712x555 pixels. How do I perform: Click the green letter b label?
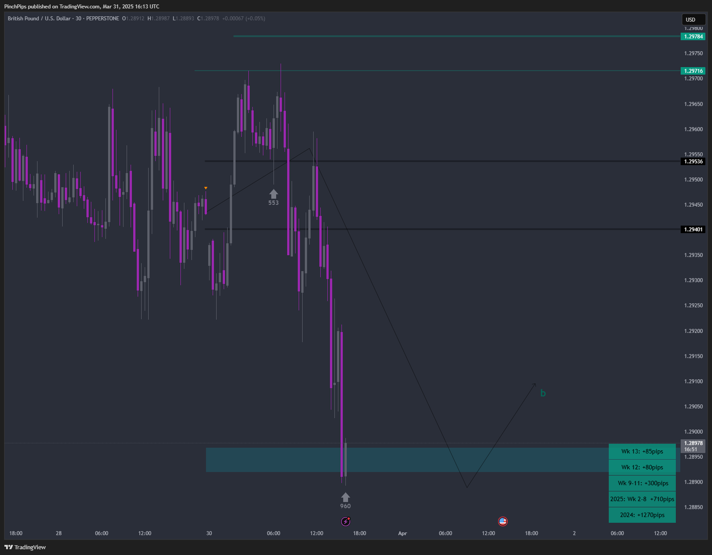tap(543, 393)
